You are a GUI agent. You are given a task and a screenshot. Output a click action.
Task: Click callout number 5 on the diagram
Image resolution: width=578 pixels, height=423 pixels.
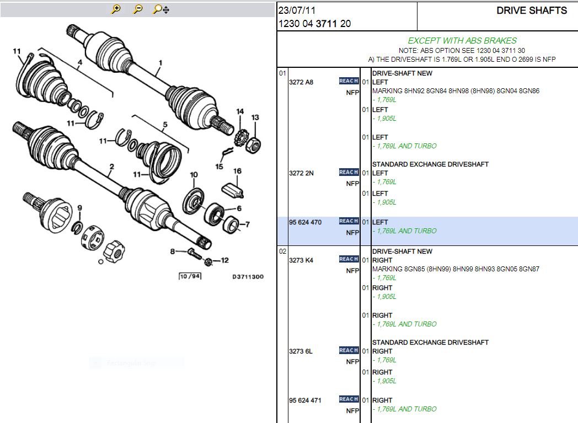(x=165, y=125)
